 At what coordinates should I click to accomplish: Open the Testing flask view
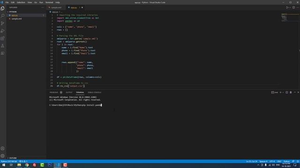point(2,46)
